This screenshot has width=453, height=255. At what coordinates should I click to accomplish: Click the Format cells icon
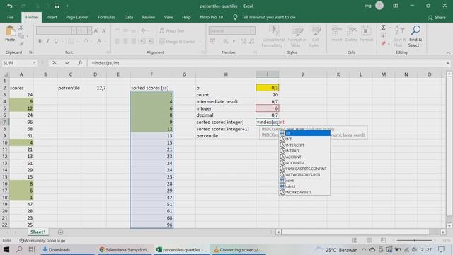(x=366, y=30)
